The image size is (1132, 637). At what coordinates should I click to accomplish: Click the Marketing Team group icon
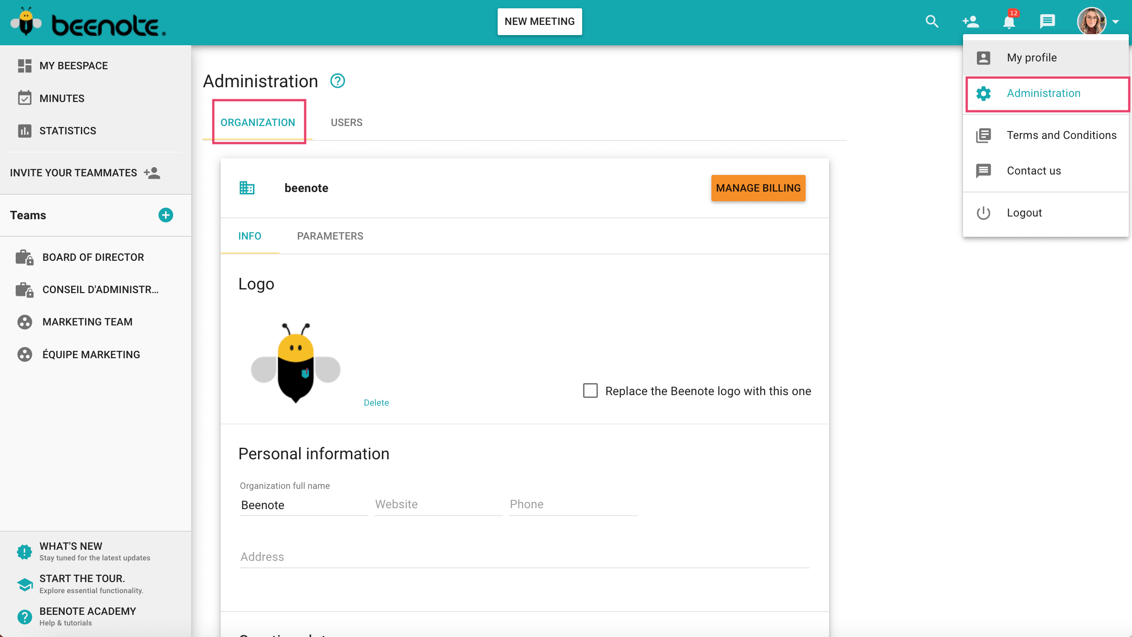click(24, 322)
